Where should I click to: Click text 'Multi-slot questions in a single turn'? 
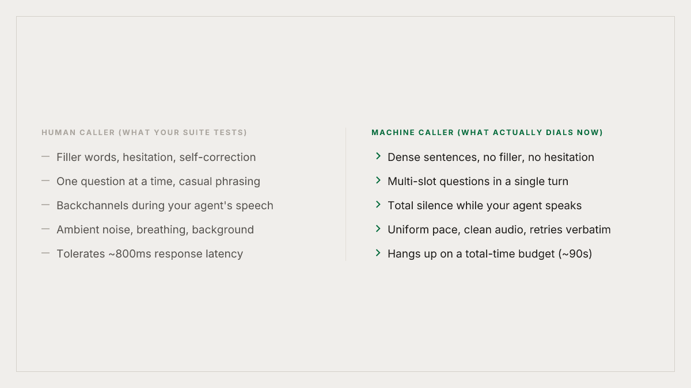(478, 182)
